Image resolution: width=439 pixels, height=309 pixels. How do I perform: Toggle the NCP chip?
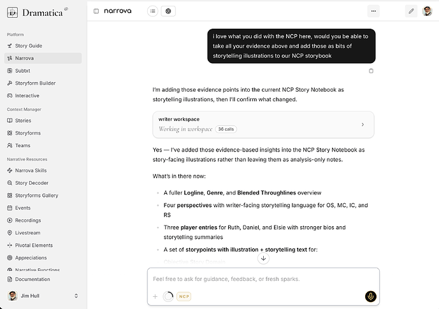[x=184, y=296]
